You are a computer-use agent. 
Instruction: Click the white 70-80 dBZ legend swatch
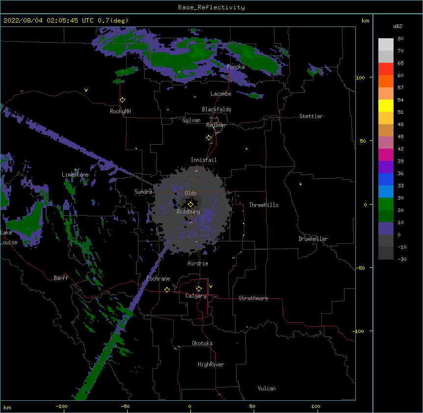coord(386,45)
